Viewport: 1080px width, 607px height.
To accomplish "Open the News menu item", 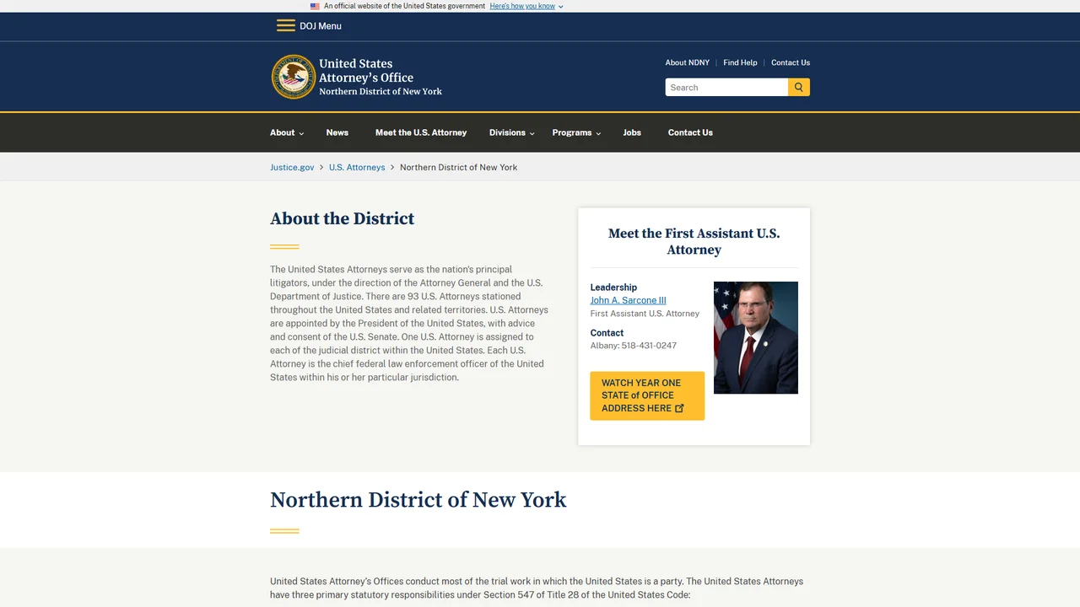I will pos(337,132).
